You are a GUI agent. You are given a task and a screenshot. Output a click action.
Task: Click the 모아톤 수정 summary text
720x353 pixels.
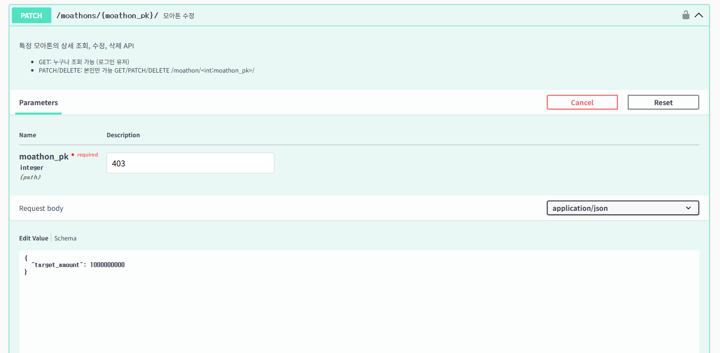pos(179,16)
